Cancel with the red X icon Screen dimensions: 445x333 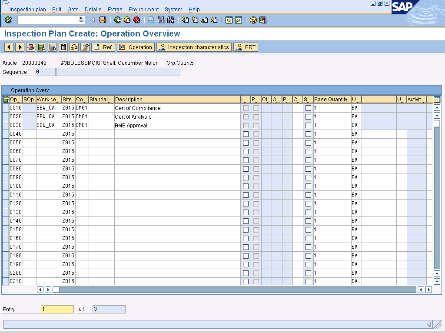(137, 20)
